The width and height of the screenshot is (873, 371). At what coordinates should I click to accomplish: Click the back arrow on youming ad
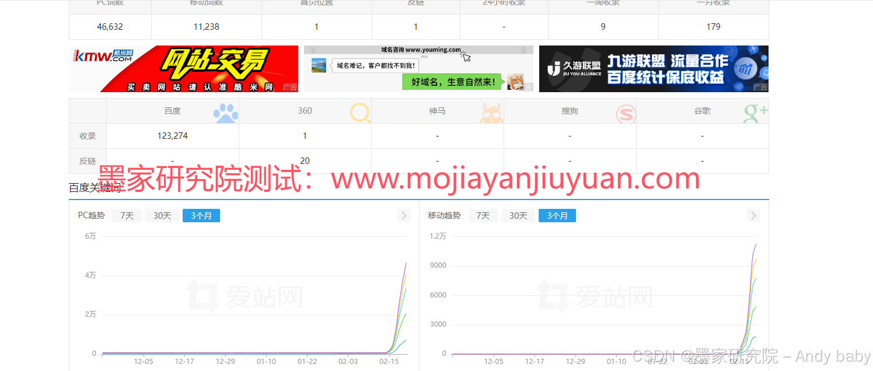pyautogui.click(x=313, y=50)
